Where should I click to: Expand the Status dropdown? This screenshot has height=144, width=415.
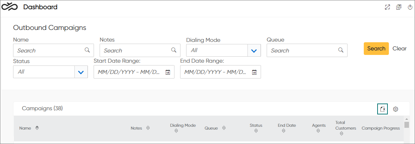[81, 72]
